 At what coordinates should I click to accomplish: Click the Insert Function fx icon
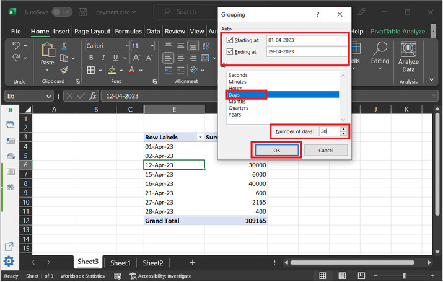click(x=93, y=96)
